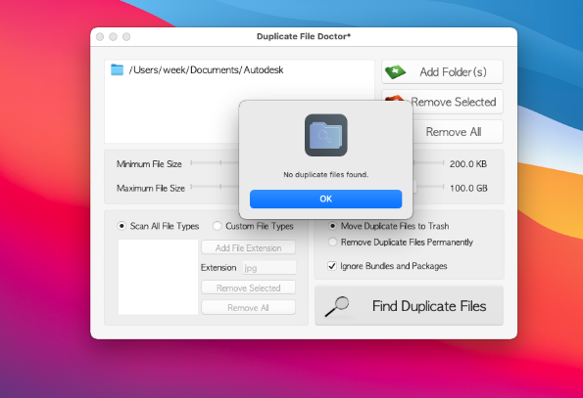Select the blue folder icon for Autodesk
Screen dimensions: 583x398
click(118, 69)
